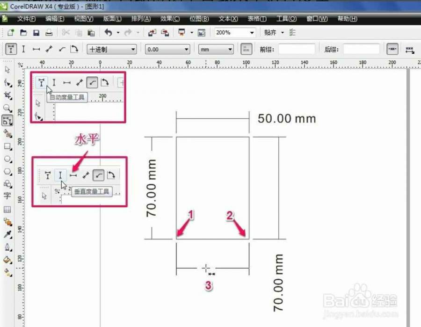
Task: Click the 后缀 suffix input field
Action: tap(361, 50)
